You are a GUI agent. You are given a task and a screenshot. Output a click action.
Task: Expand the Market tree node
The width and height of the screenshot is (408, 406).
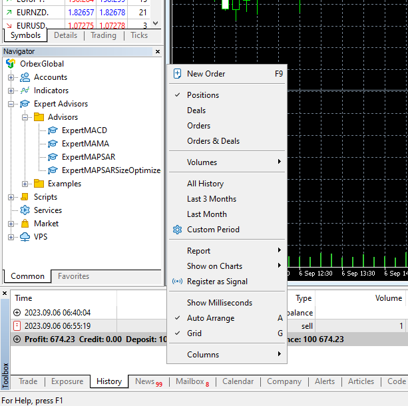(11, 224)
